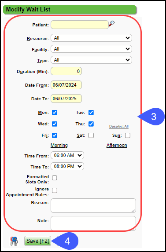The height and width of the screenshot is (252, 166).
Task: Click the Note text area
Action: tap(93, 223)
